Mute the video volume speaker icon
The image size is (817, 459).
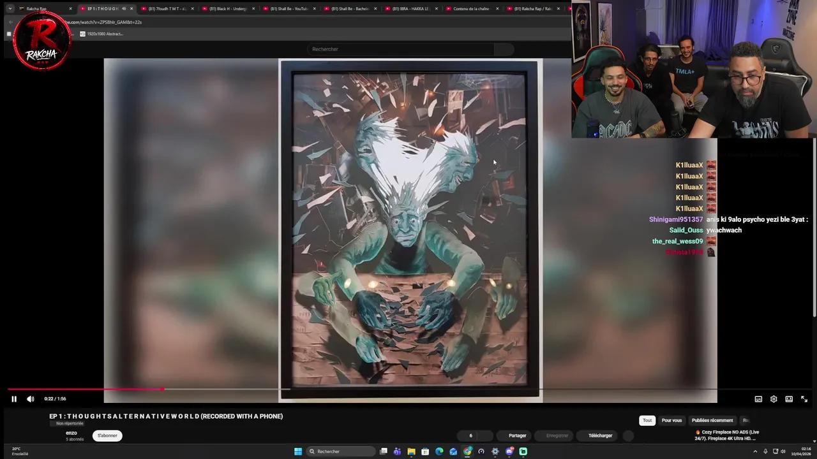tap(30, 399)
